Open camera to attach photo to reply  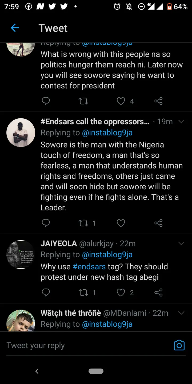coord(179,345)
